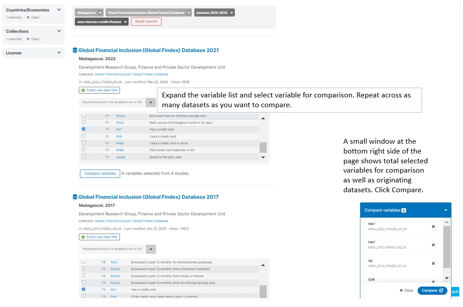Open fin8 variable in 2021 list
The image size is (463, 307).
click(x=119, y=137)
